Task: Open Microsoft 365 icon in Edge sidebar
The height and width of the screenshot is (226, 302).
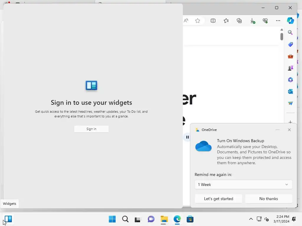Action: [290, 79]
